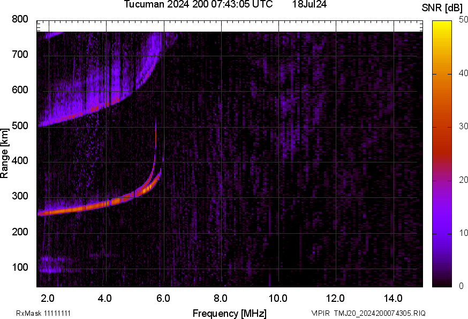This screenshot has height=319, width=468.
Task: Click the frequency axis tick 6.0
Action: point(163,298)
